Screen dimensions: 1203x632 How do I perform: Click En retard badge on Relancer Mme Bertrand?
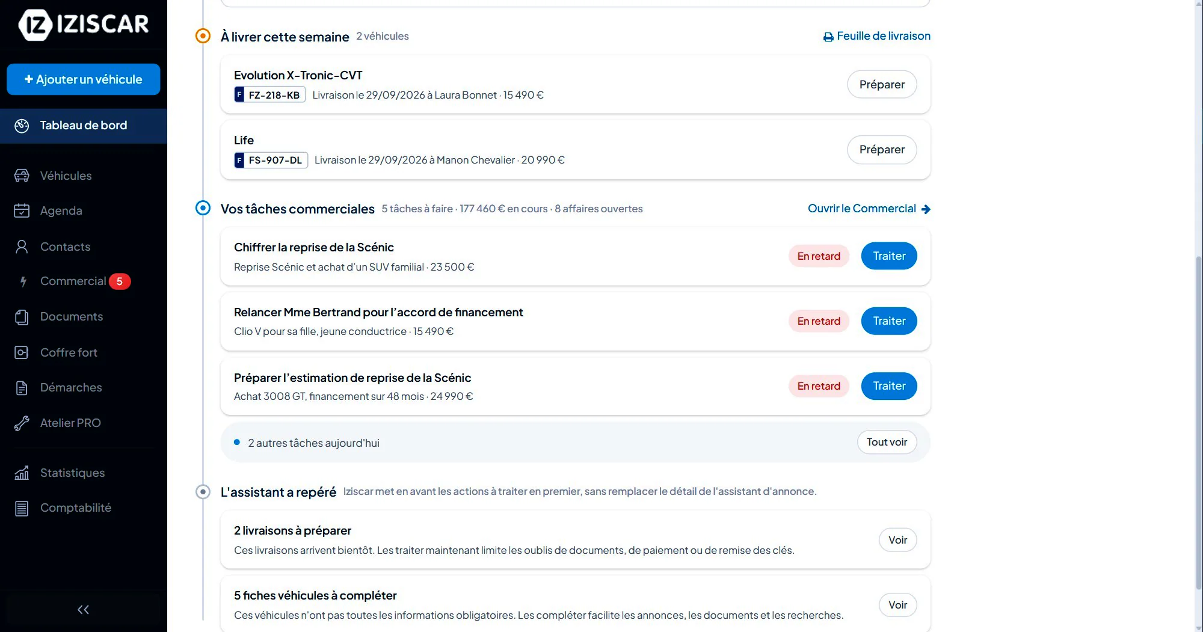pyautogui.click(x=819, y=321)
